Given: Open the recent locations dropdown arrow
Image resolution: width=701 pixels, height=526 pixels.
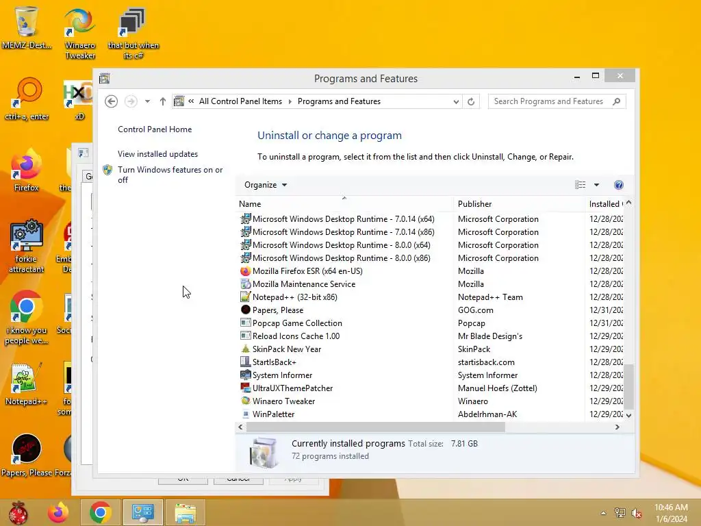Looking at the screenshot, I should point(147,101).
